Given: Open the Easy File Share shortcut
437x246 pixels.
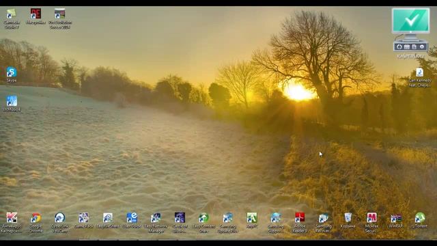Looking at the screenshot, I should pos(108,220).
